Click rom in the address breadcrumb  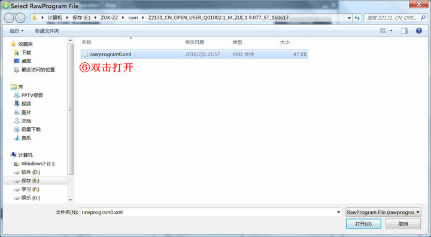point(133,18)
